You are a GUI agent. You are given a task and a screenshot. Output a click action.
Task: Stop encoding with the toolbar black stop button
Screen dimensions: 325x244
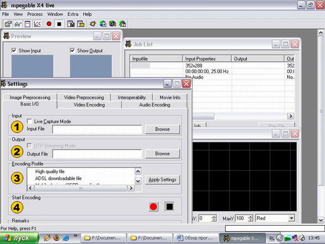(59, 24)
